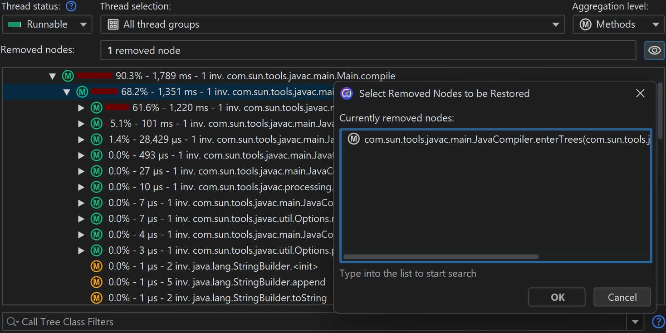The height and width of the screenshot is (333, 666).
Task: Click the method icon of 5.1% node
Action: (x=96, y=124)
